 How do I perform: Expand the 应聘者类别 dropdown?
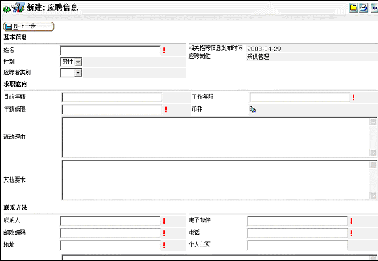point(71,72)
